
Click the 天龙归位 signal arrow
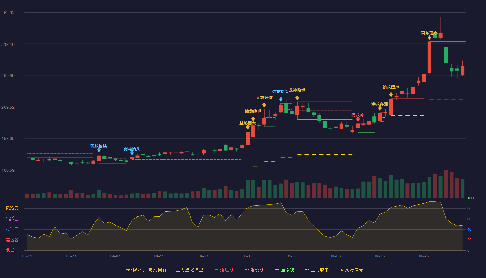click(264, 105)
